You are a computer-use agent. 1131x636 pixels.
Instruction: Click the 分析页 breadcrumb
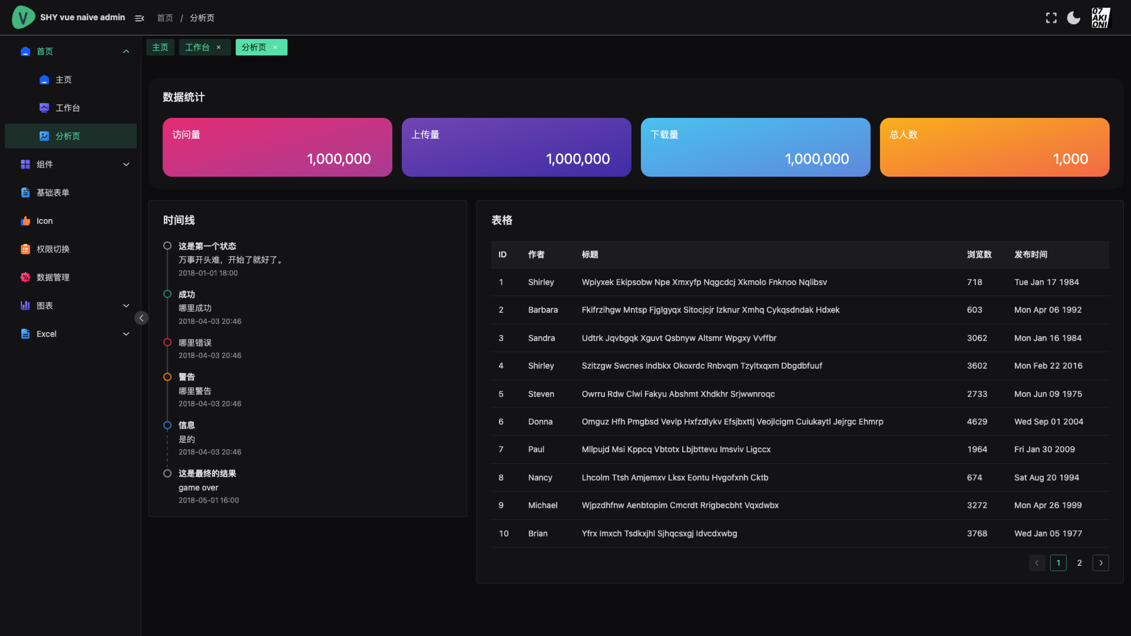(x=202, y=18)
